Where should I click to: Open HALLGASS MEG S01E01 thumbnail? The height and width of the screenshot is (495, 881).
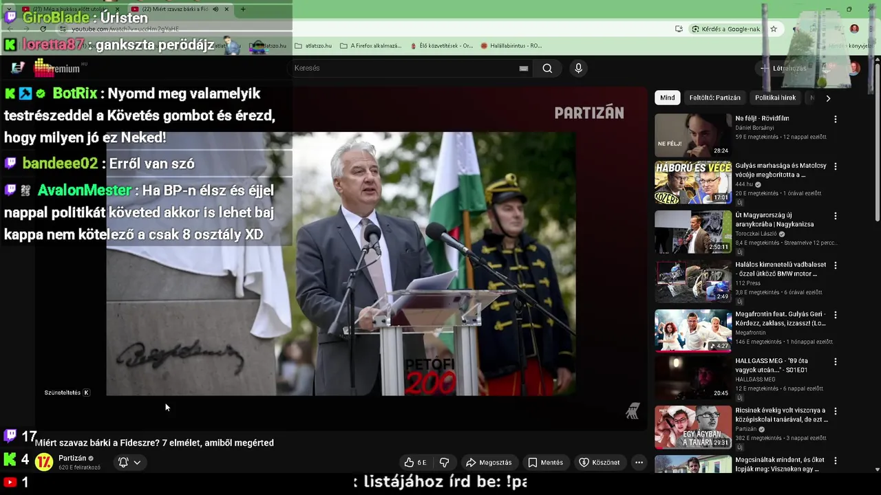coord(692,377)
